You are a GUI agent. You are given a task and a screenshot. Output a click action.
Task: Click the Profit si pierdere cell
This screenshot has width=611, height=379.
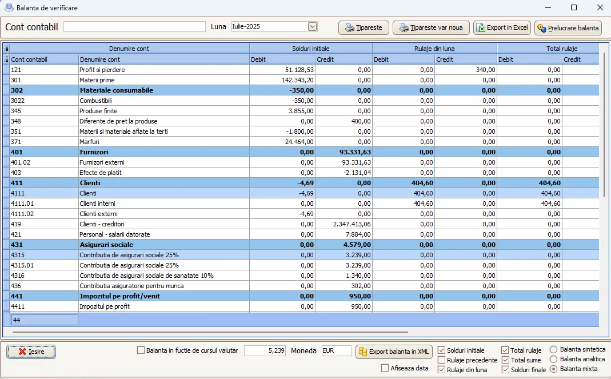click(x=163, y=70)
